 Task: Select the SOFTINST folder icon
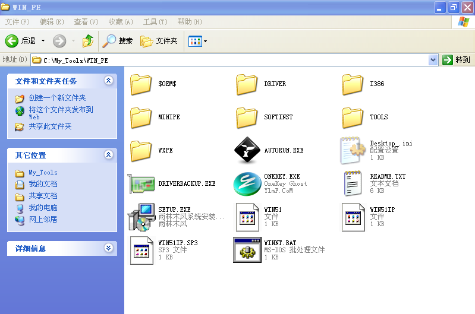tap(247, 118)
